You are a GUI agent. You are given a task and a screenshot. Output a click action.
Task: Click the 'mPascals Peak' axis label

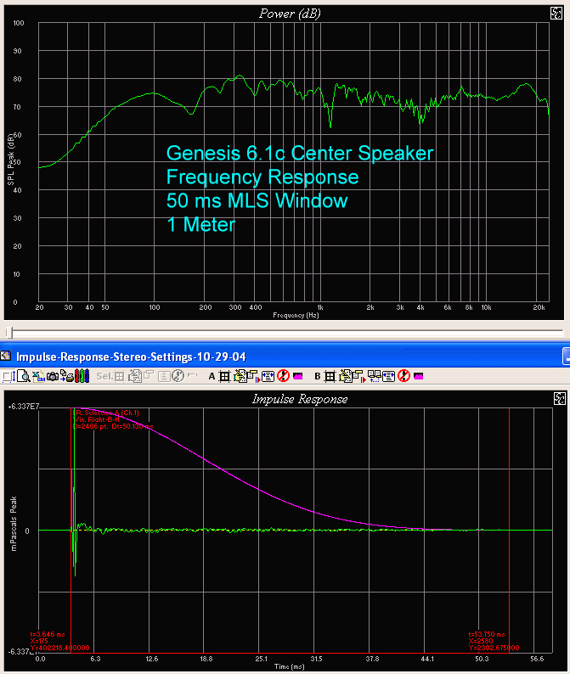pyautogui.click(x=14, y=524)
